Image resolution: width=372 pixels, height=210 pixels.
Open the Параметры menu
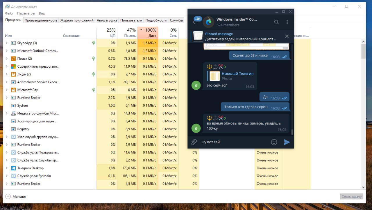(x=26, y=13)
